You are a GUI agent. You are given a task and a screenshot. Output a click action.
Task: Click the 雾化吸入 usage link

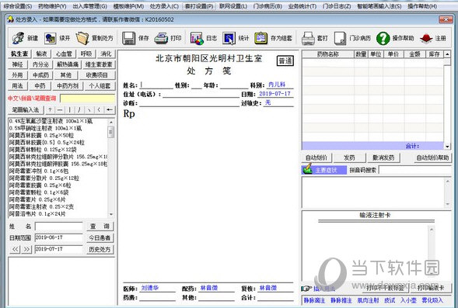[432, 300]
